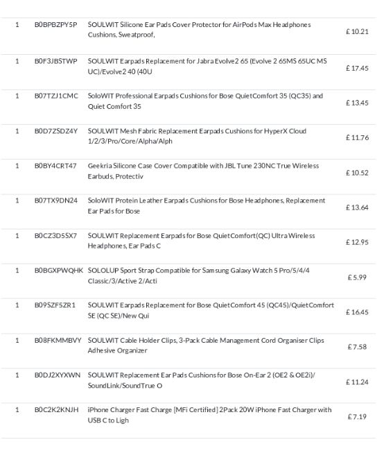Image resolution: width=377 pixels, height=451 pixels.
Task: Open SOULWIT Cable Holder Clips item
Action: point(206,345)
